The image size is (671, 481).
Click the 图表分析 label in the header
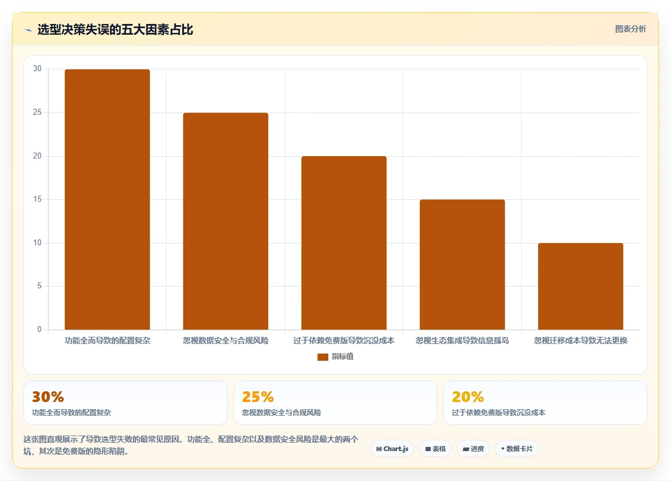point(630,29)
